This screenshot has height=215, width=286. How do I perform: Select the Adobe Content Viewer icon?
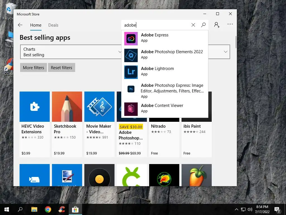tap(131, 109)
